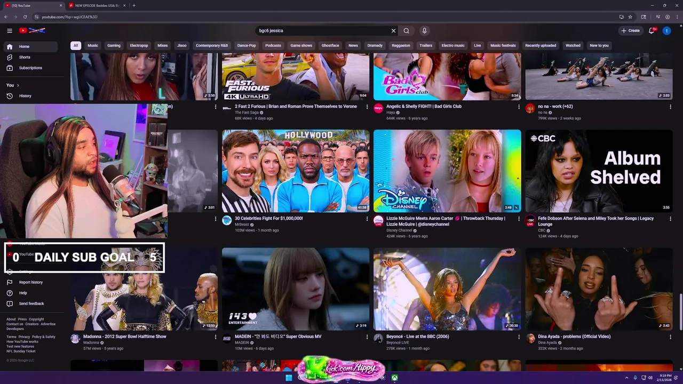
Task: Bookmark this page with the star icon
Action: coord(630,17)
